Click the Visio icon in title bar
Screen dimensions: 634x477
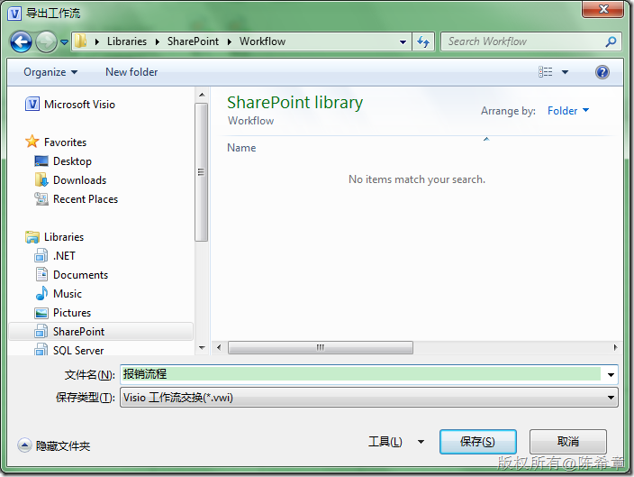14,14
